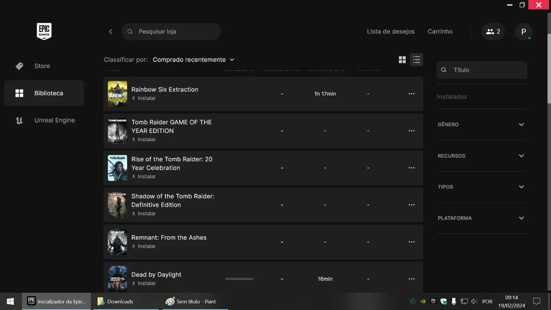The image size is (551, 310).
Task: Expand the RECURSOS filter
Action: coord(482,156)
